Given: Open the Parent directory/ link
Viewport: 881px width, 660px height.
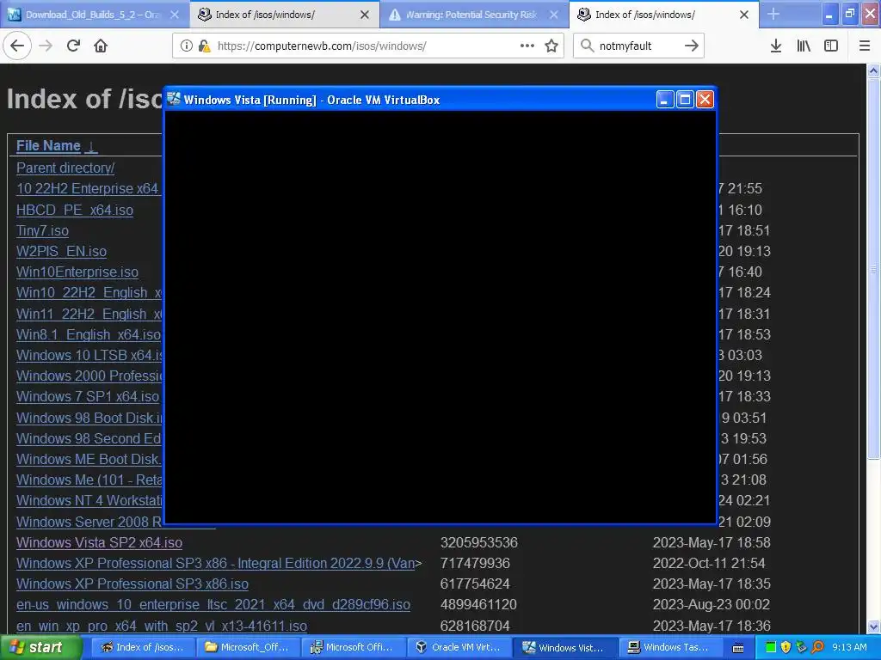Looking at the screenshot, I should click(65, 168).
